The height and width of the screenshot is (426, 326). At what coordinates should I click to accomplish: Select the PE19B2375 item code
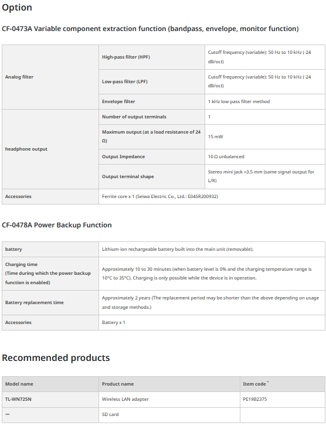click(x=255, y=400)
